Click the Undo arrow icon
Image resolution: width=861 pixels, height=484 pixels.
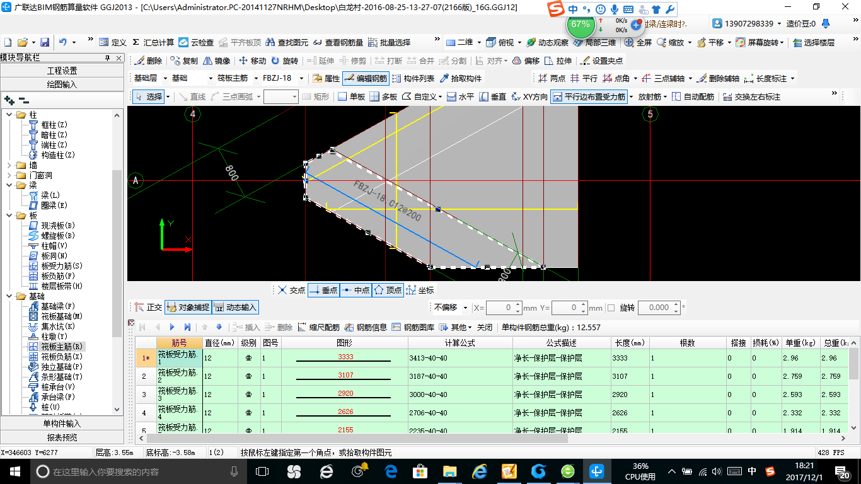click(63, 42)
